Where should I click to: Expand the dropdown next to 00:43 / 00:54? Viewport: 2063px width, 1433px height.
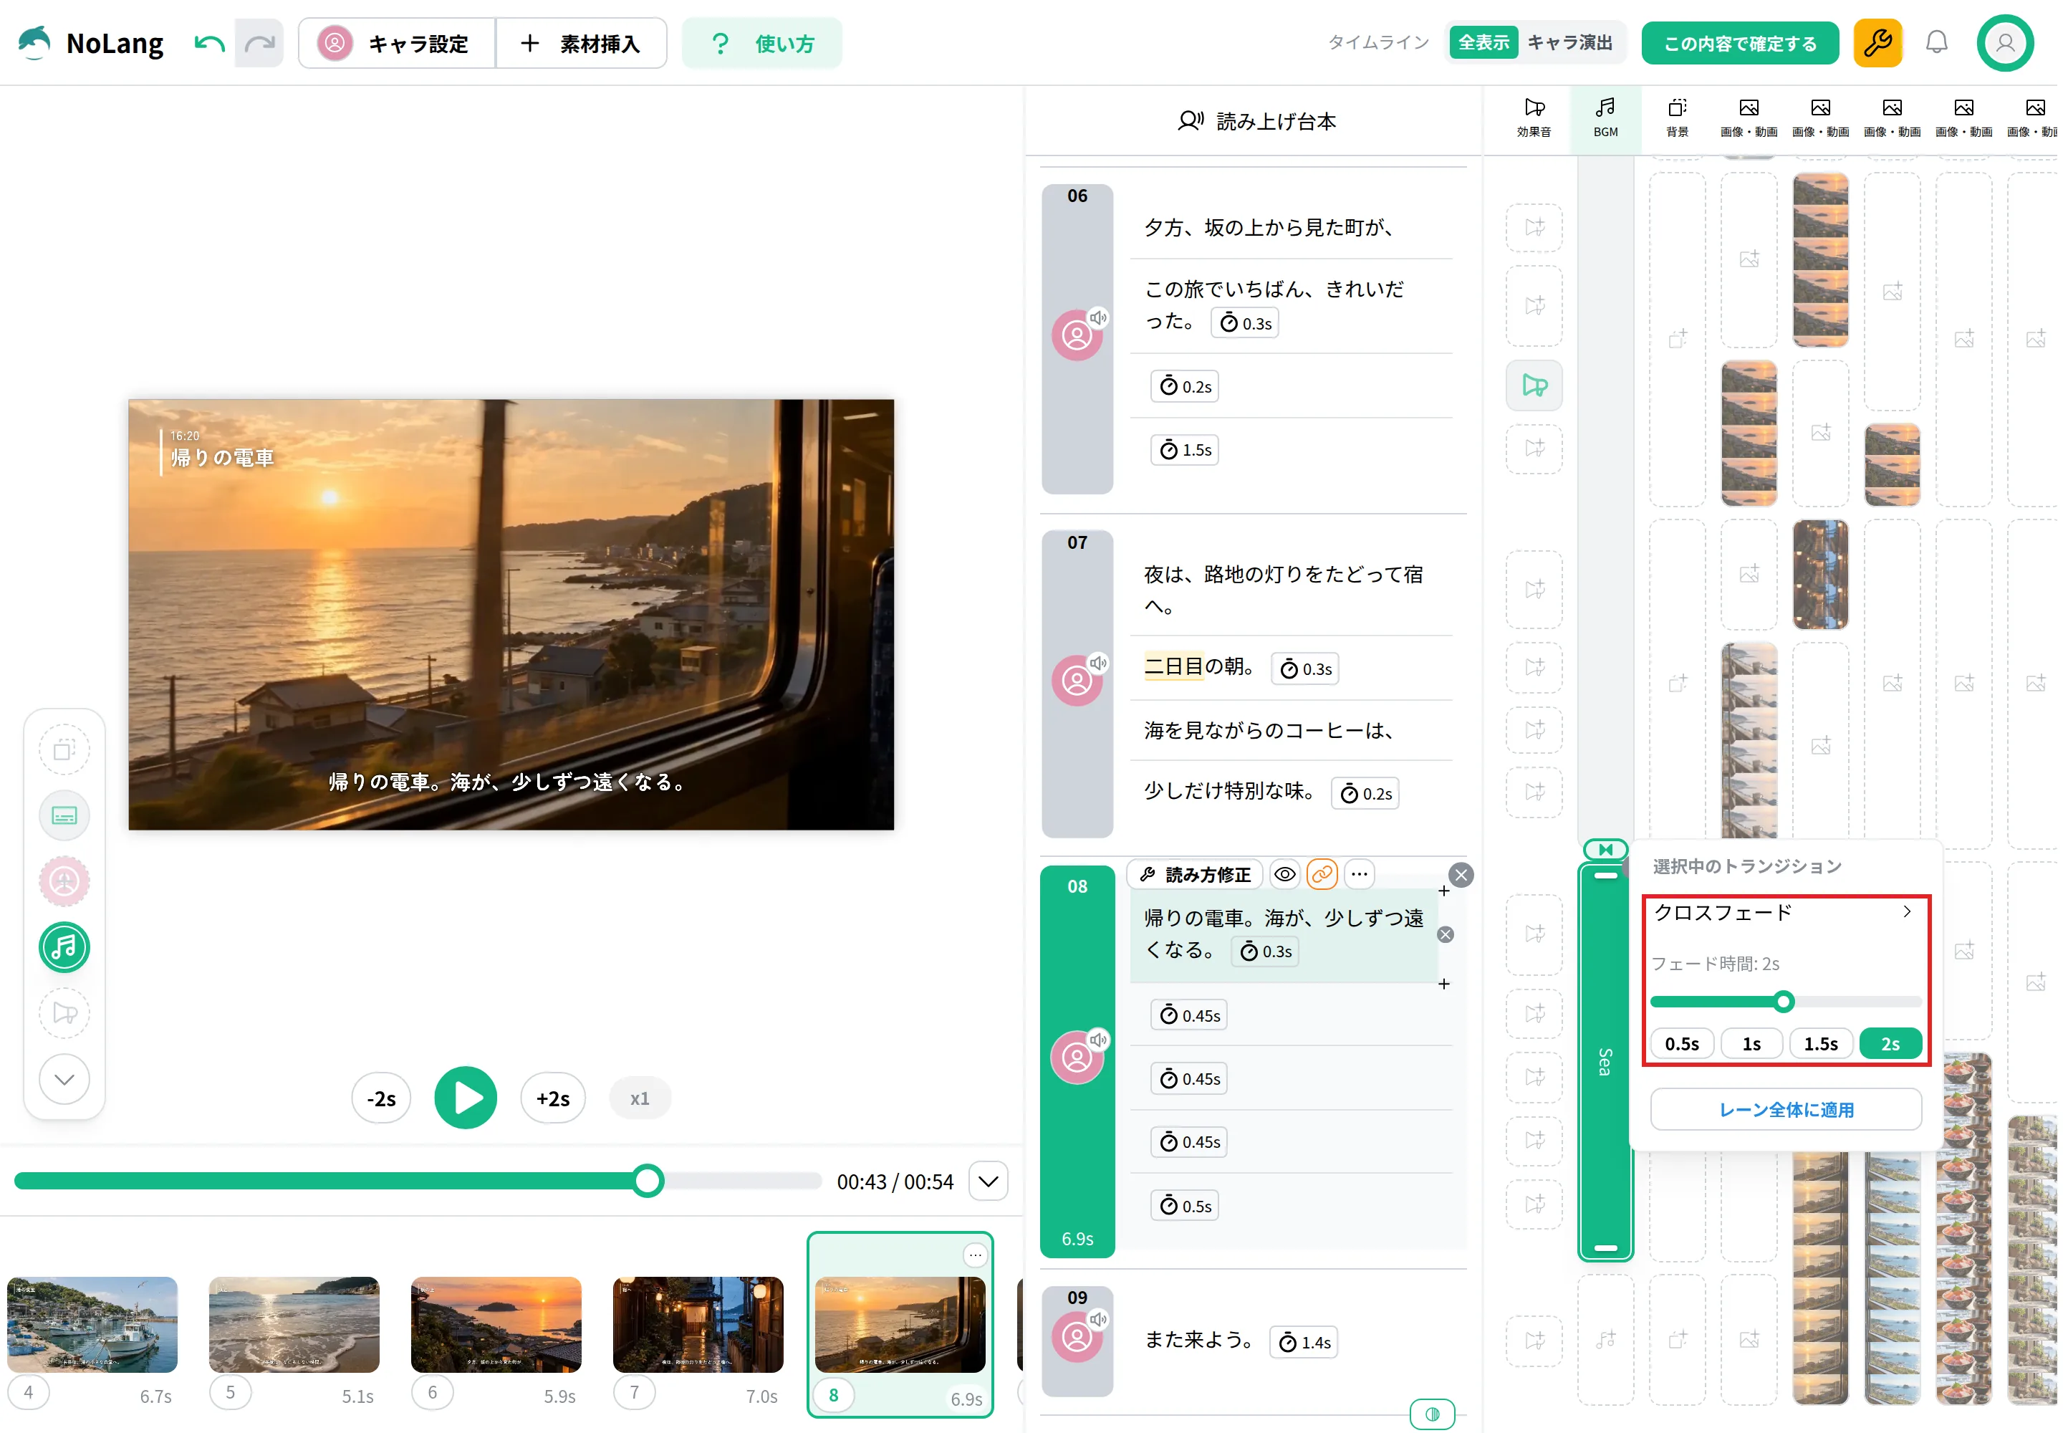point(988,1182)
